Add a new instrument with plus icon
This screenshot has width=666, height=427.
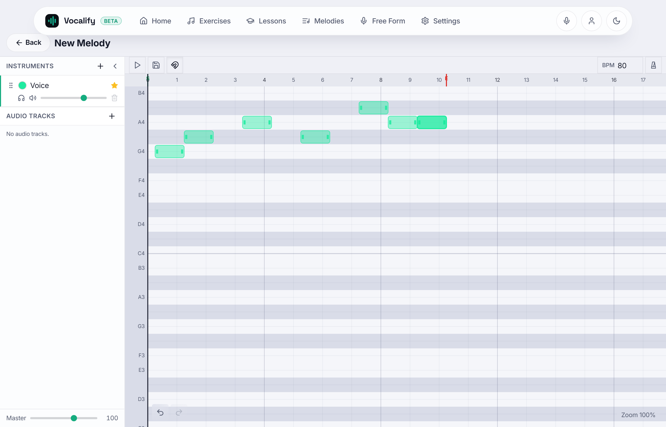coord(100,66)
